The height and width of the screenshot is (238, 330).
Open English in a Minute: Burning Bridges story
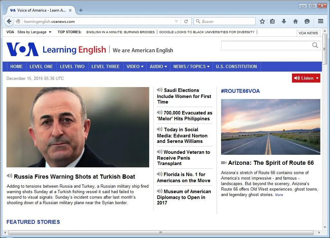tap(121, 32)
